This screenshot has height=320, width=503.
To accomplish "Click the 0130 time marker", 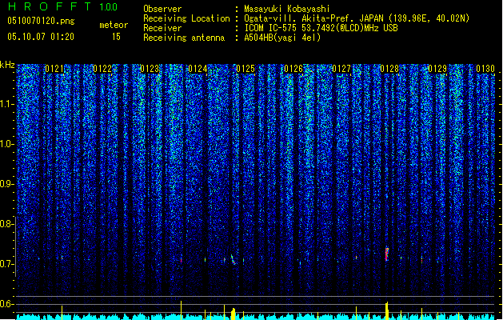I will tap(485, 69).
